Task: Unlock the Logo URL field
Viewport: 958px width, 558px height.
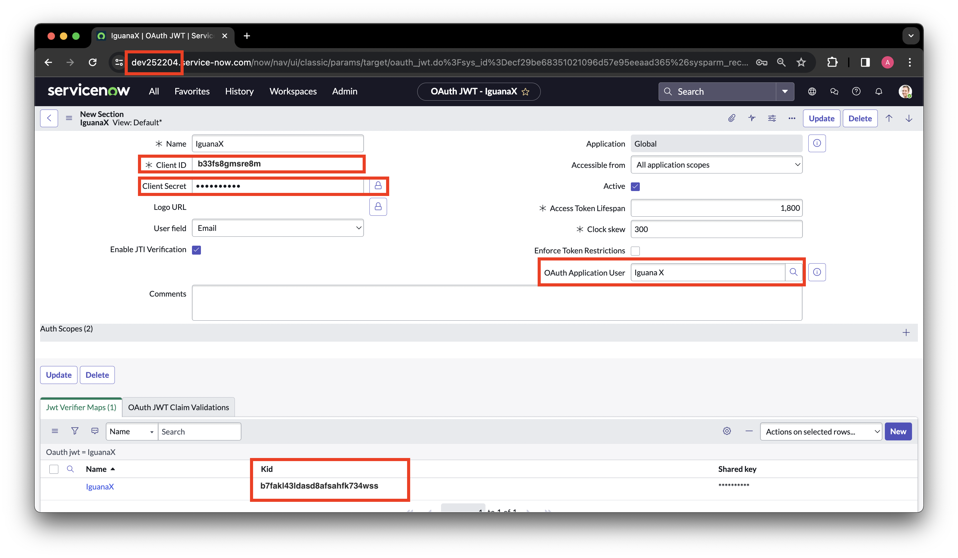Action: point(378,207)
